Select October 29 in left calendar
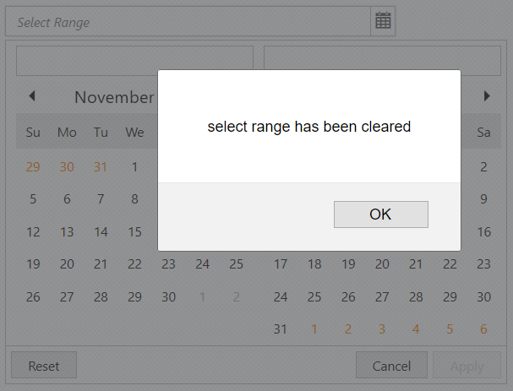 point(33,166)
